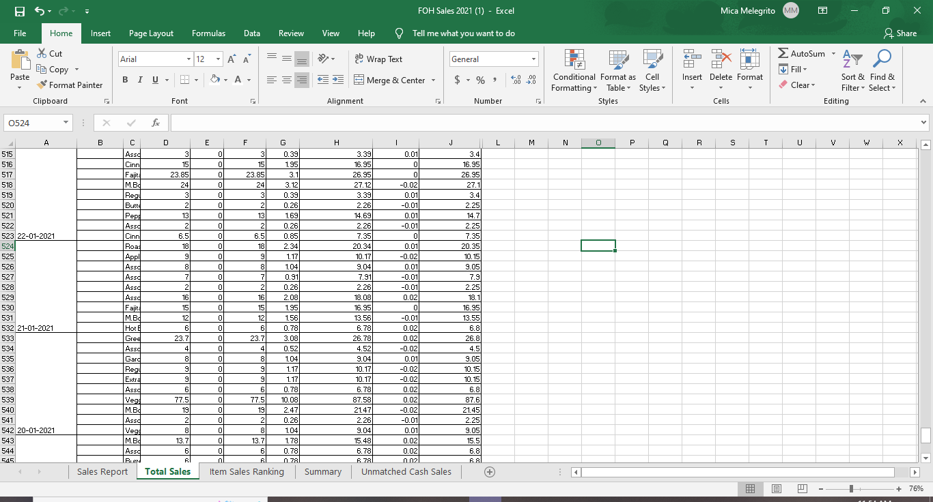Screen dimensions: 933x502
Task: Increase decimal places shown
Action: point(516,80)
